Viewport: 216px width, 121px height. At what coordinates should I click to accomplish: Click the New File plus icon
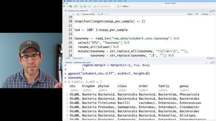[x=64, y=6]
